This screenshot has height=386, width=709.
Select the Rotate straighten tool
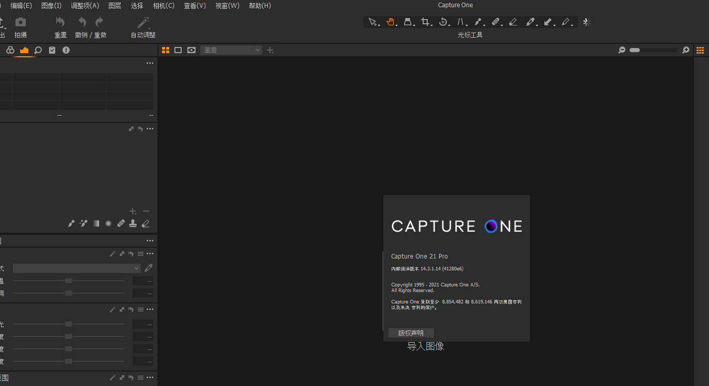point(443,22)
